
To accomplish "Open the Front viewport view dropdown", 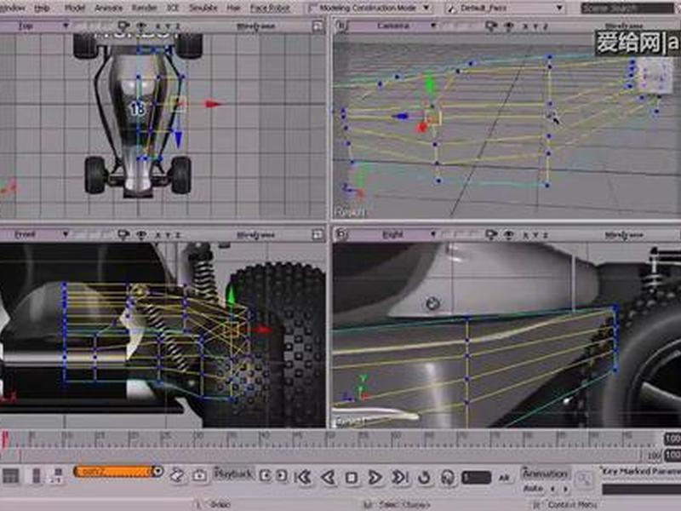I will point(35,235).
